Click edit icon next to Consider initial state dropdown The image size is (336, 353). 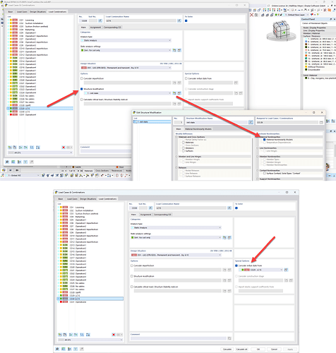(x=286, y=270)
